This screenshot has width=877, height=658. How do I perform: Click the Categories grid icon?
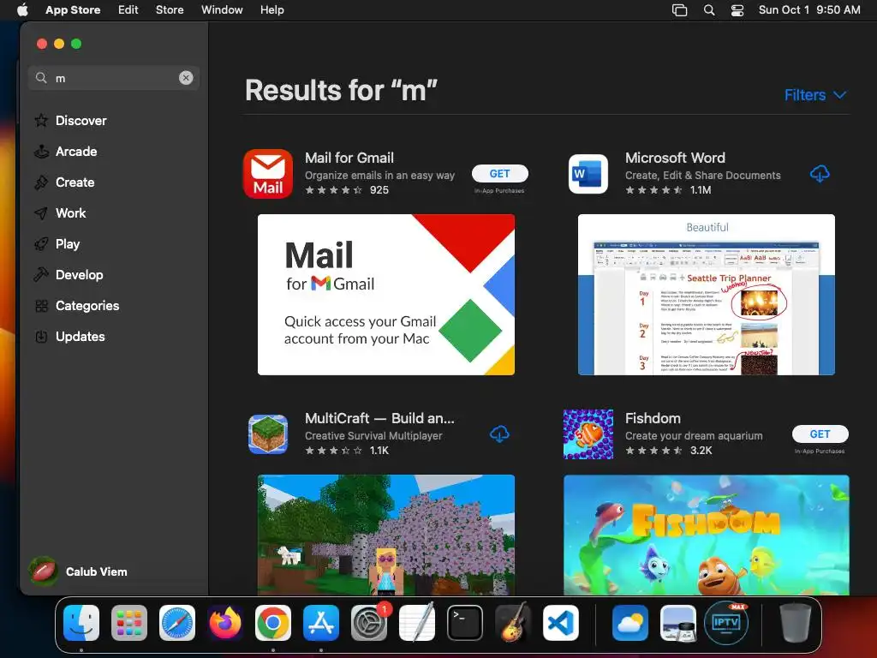[x=41, y=306]
